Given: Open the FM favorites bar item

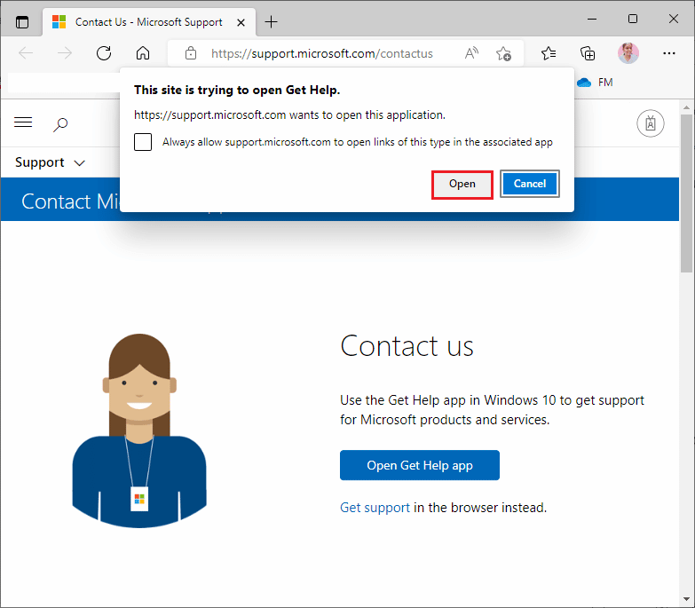Looking at the screenshot, I should click(x=605, y=83).
